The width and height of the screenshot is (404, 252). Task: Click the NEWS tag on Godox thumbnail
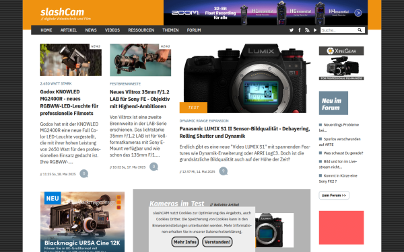96,46
